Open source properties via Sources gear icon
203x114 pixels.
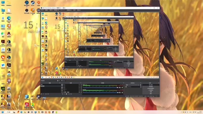pyautogui.click(x=66, y=94)
